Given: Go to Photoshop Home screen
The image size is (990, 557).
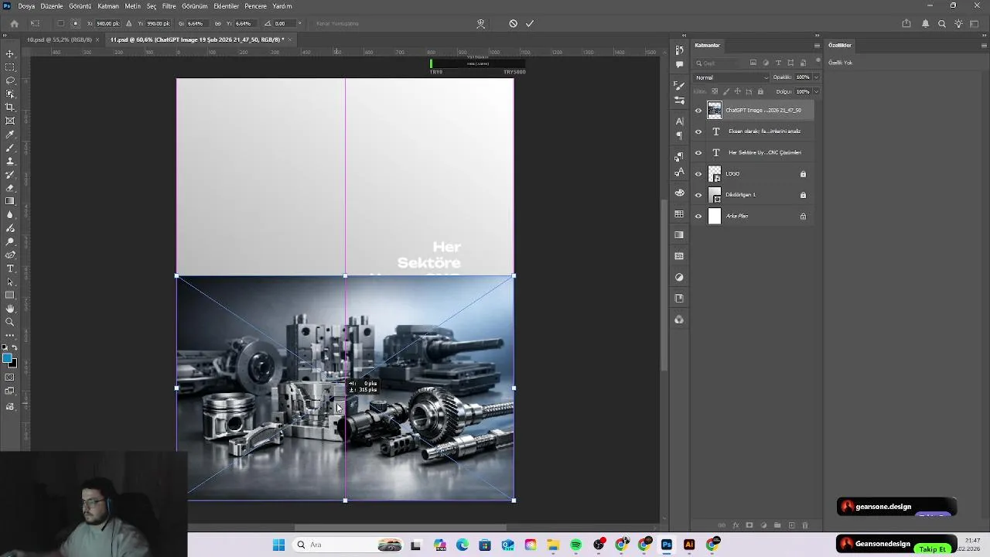Looking at the screenshot, I should pos(14,23).
